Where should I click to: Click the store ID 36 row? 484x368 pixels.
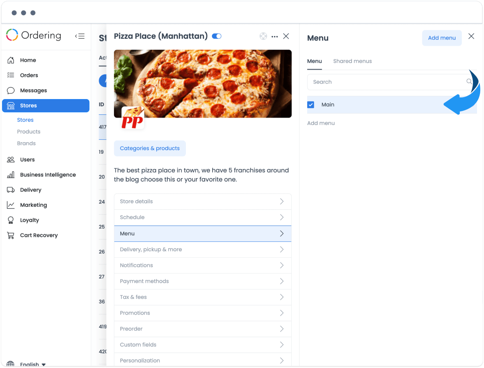[102, 302]
